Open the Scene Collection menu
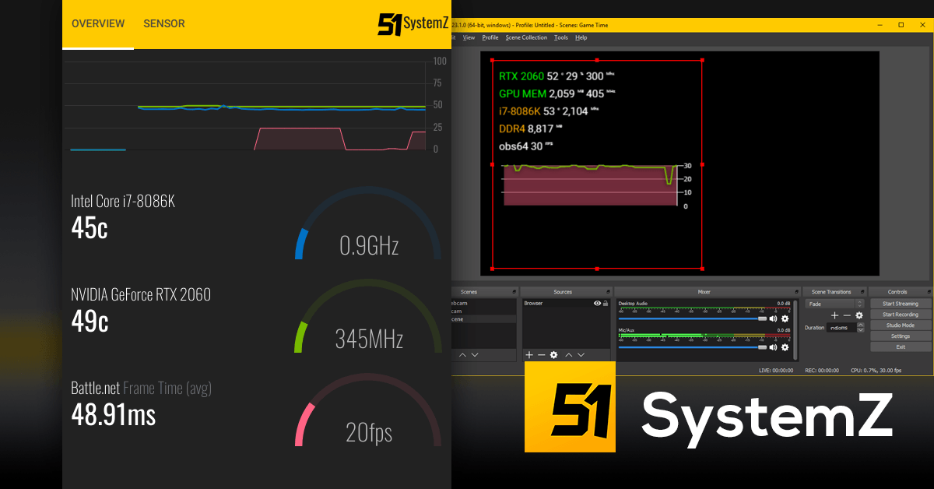Image resolution: width=934 pixels, height=489 pixels. point(526,37)
